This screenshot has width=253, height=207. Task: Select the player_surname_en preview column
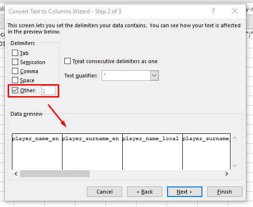92,152
